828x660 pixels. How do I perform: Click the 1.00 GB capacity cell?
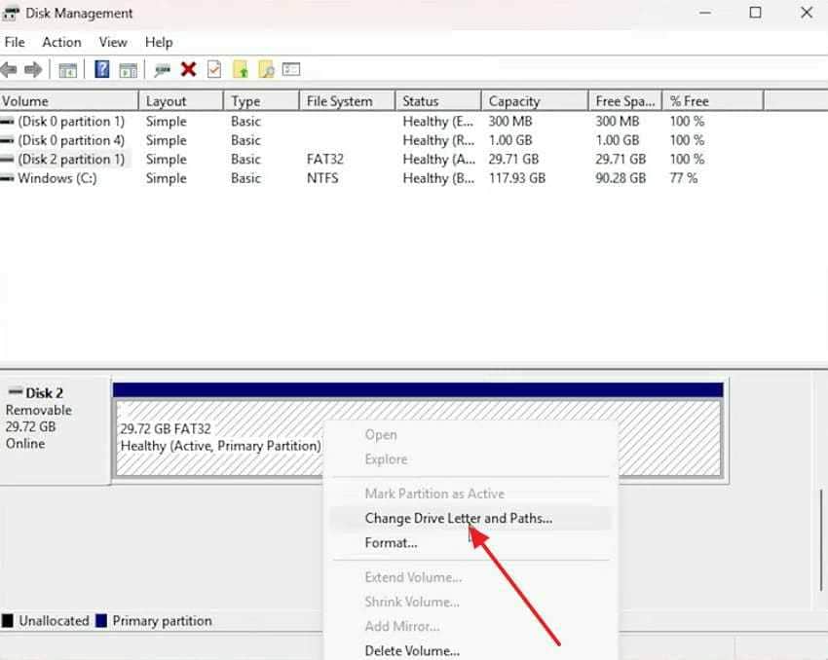(510, 140)
